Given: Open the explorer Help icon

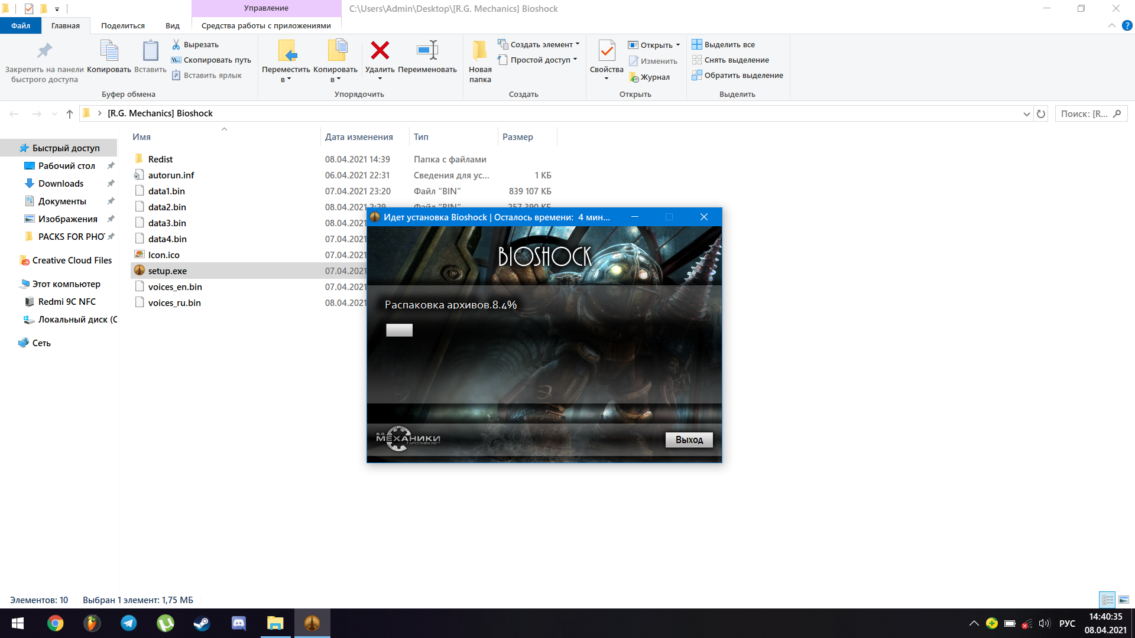Looking at the screenshot, I should (x=1127, y=25).
